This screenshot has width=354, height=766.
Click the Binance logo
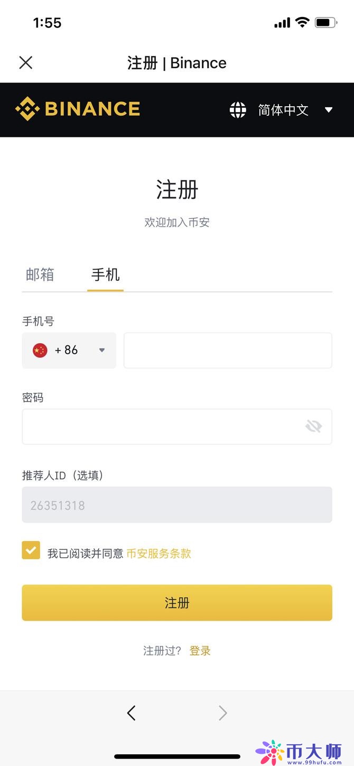[77, 109]
